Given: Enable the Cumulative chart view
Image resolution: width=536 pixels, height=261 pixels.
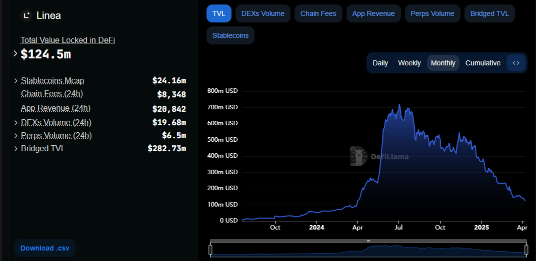Looking at the screenshot, I should tap(483, 63).
